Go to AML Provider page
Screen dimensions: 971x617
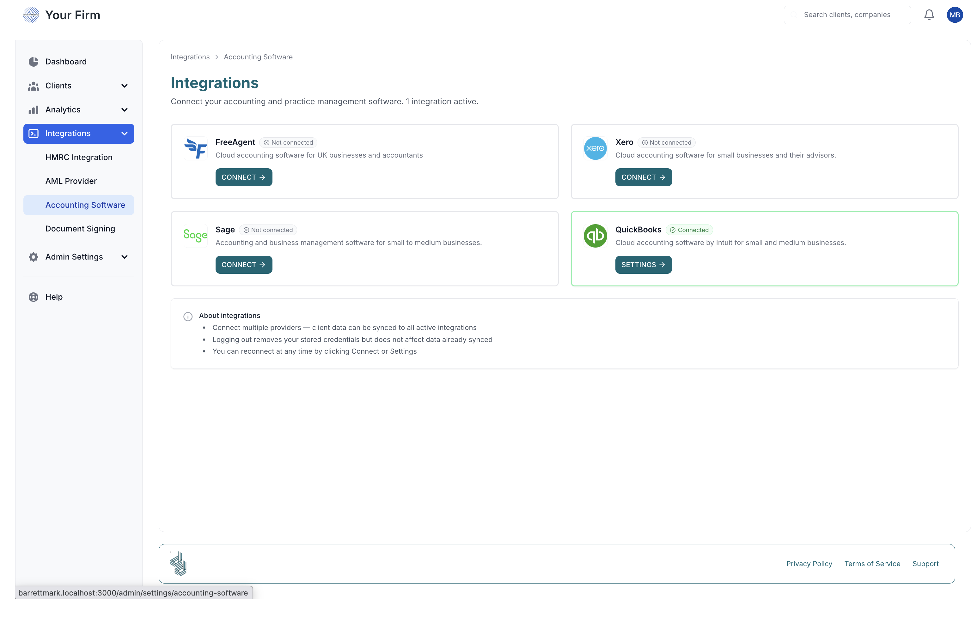pyautogui.click(x=71, y=181)
